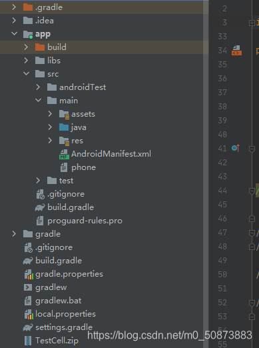Click line number 38 in the gutter
The width and height of the screenshot is (259, 348).
click(x=222, y=107)
